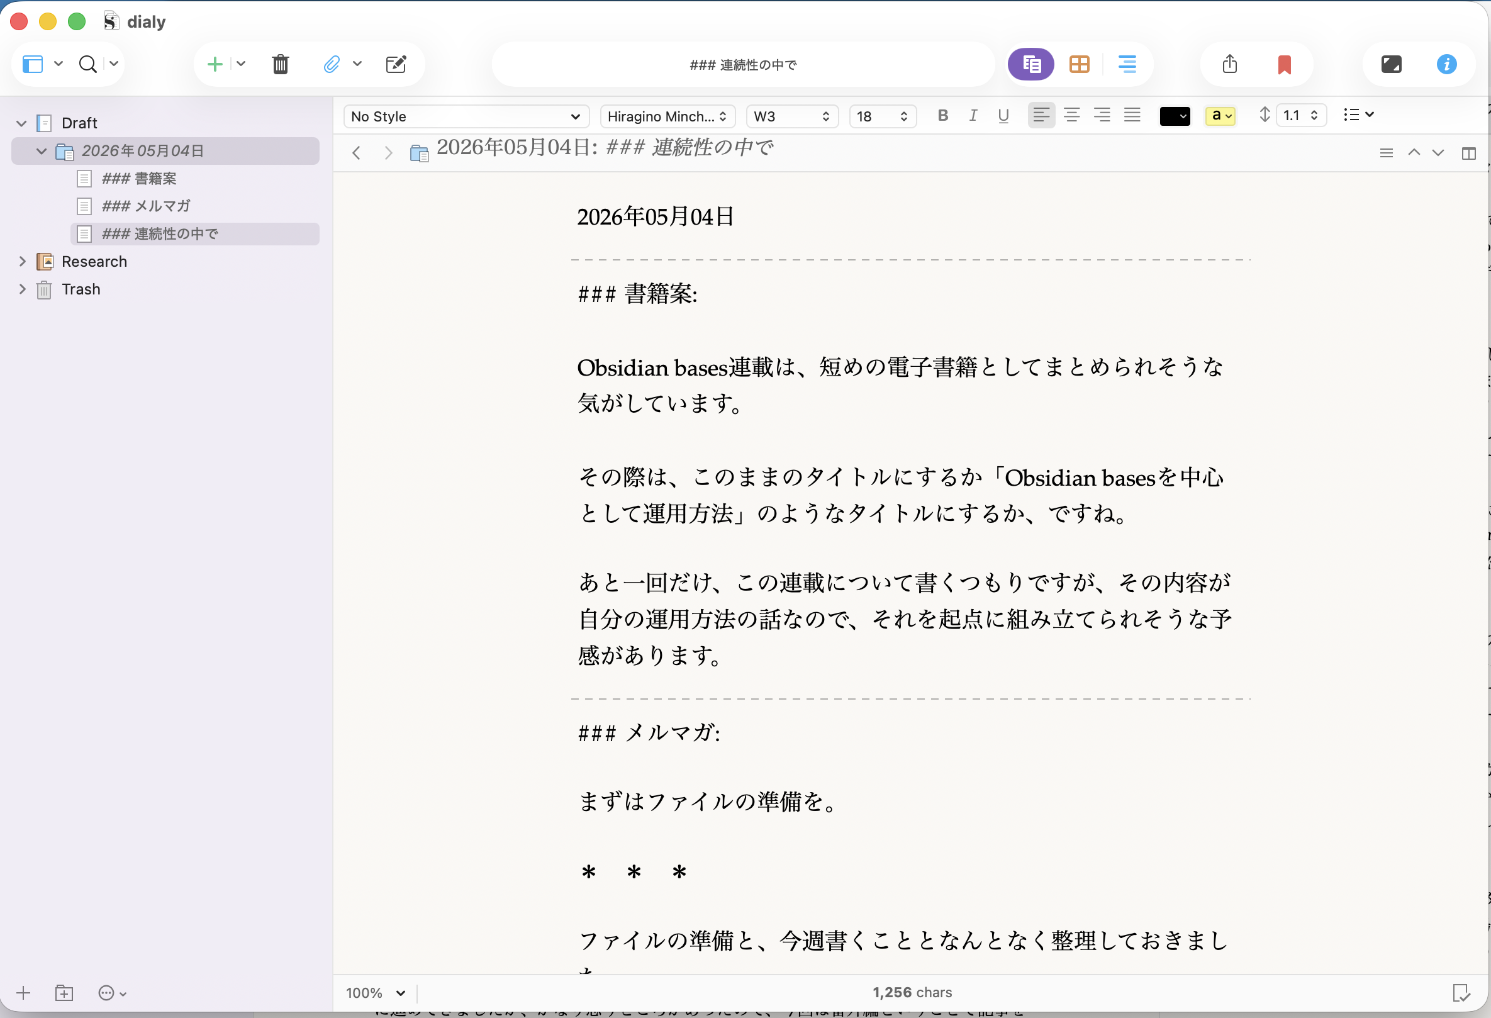The width and height of the screenshot is (1491, 1018).
Task: Open the ### 連続性の中で document
Action: click(195, 233)
